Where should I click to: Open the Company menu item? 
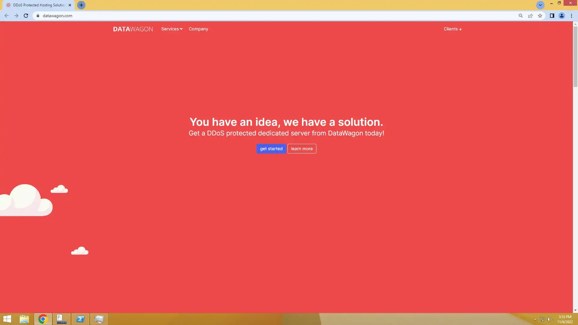pyautogui.click(x=198, y=29)
